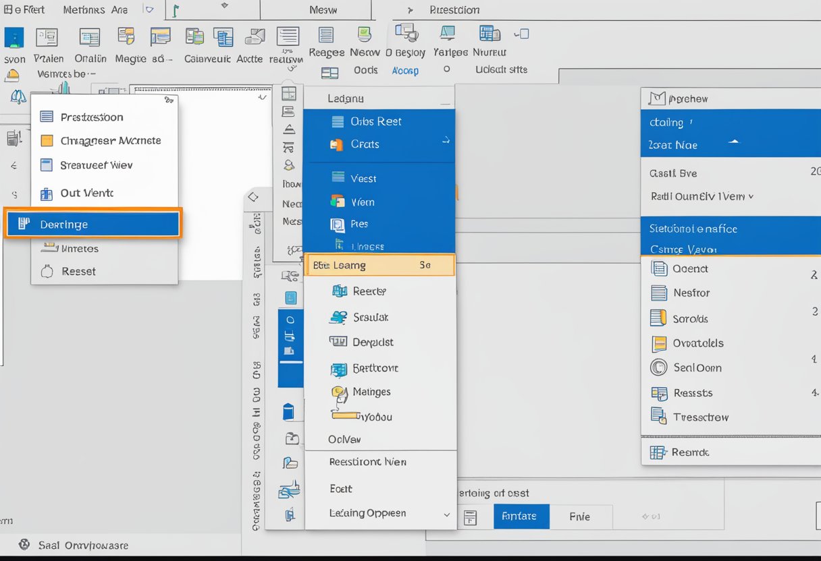Open the Matnges item with the lightbulb icon

pos(371,392)
